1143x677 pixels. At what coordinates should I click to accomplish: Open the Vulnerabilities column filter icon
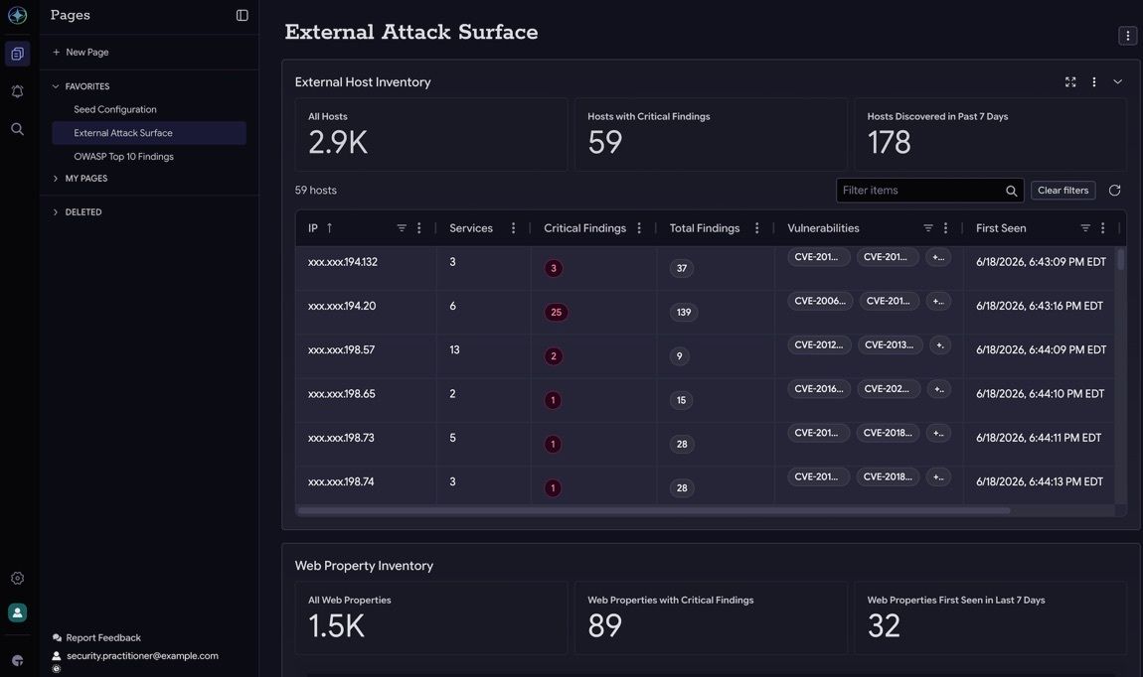pyautogui.click(x=928, y=228)
